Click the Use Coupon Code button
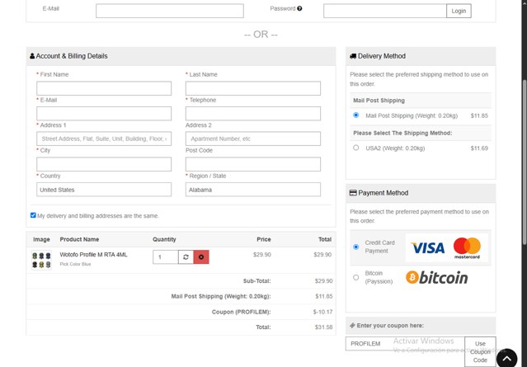This screenshot has height=367, width=527. point(480,351)
